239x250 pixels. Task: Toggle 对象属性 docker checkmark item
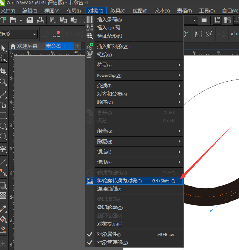(134, 234)
